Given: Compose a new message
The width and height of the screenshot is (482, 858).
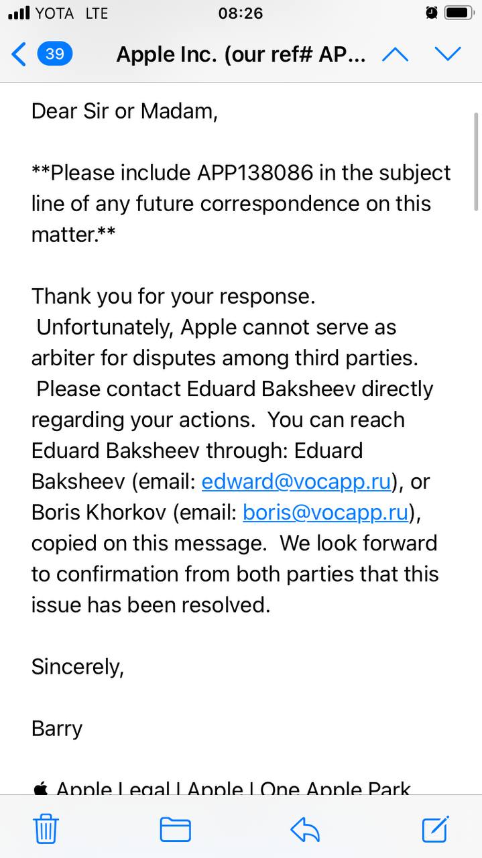Looking at the screenshot, I should point(435,829).
